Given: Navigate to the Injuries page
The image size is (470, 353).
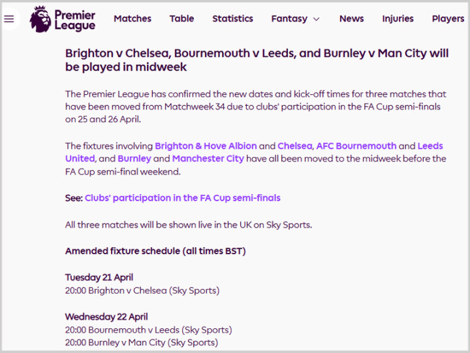Looking at the screenshot, I should [x=398, y=19].
